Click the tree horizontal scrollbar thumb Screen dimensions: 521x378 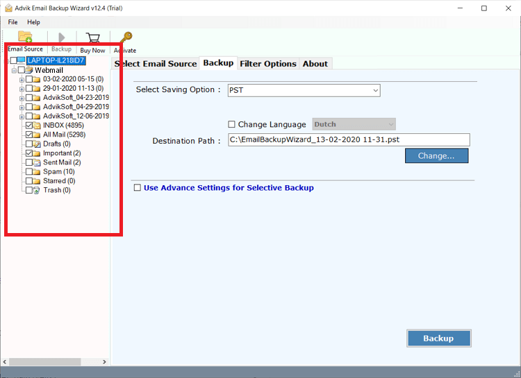(x=45, y=362)
